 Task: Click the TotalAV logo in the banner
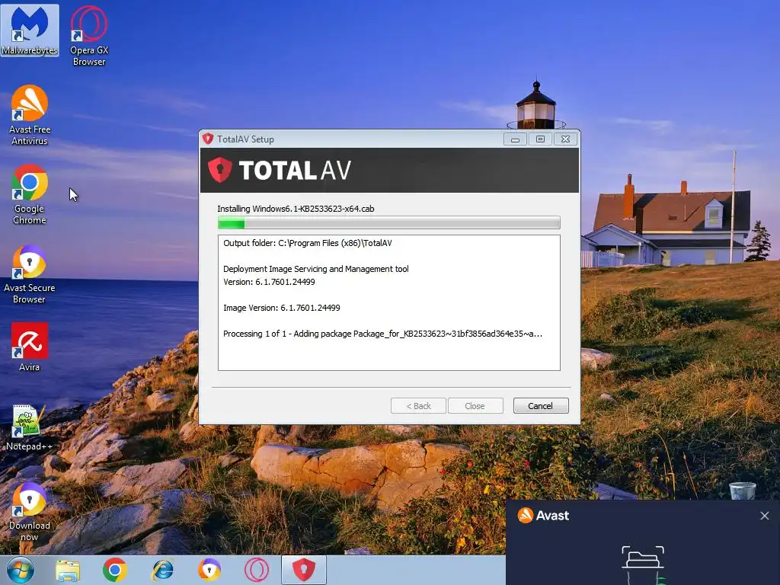(x=280, y=170)
